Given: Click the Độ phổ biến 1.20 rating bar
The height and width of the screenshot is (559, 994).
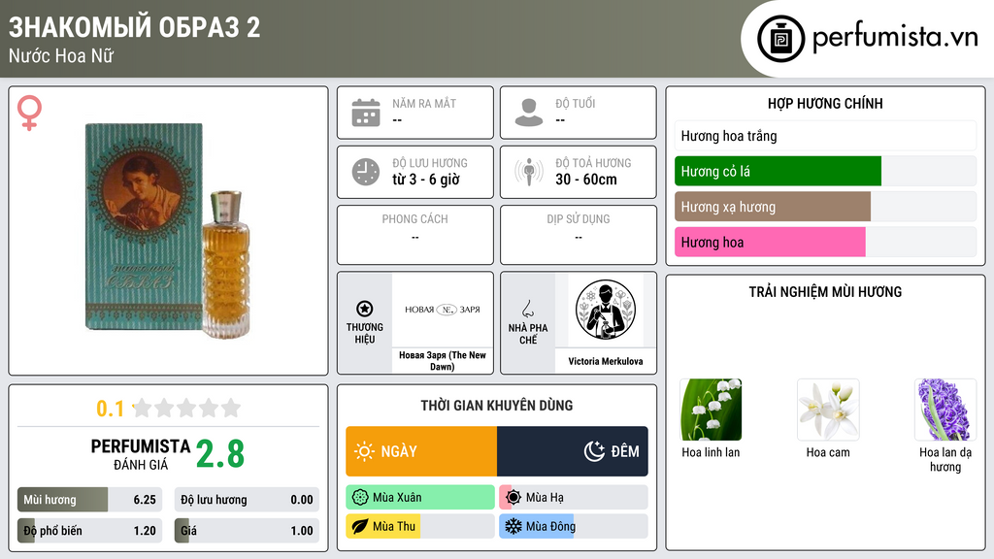Looking at the screenshot, I should tap(89, 531).
